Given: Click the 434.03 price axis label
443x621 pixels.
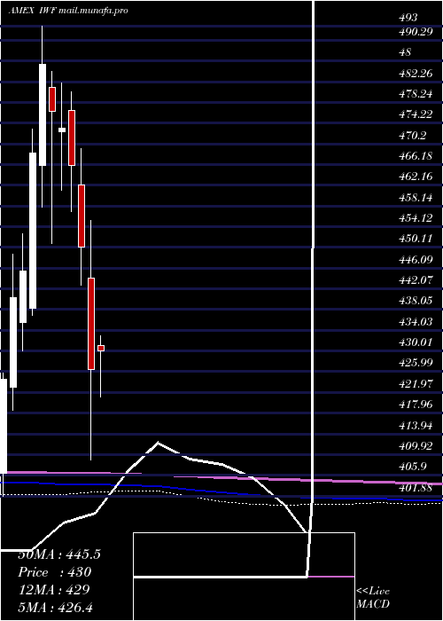Looking at the screenshot, I should (416, 321).
